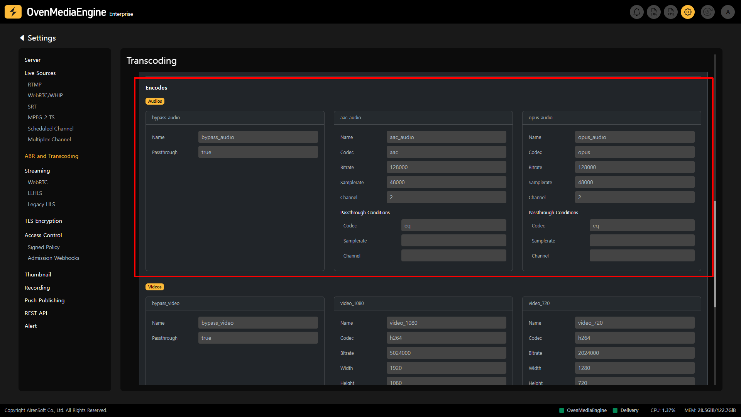
Task: Click the opus_audio Codec field
Action: pos(634,152)
